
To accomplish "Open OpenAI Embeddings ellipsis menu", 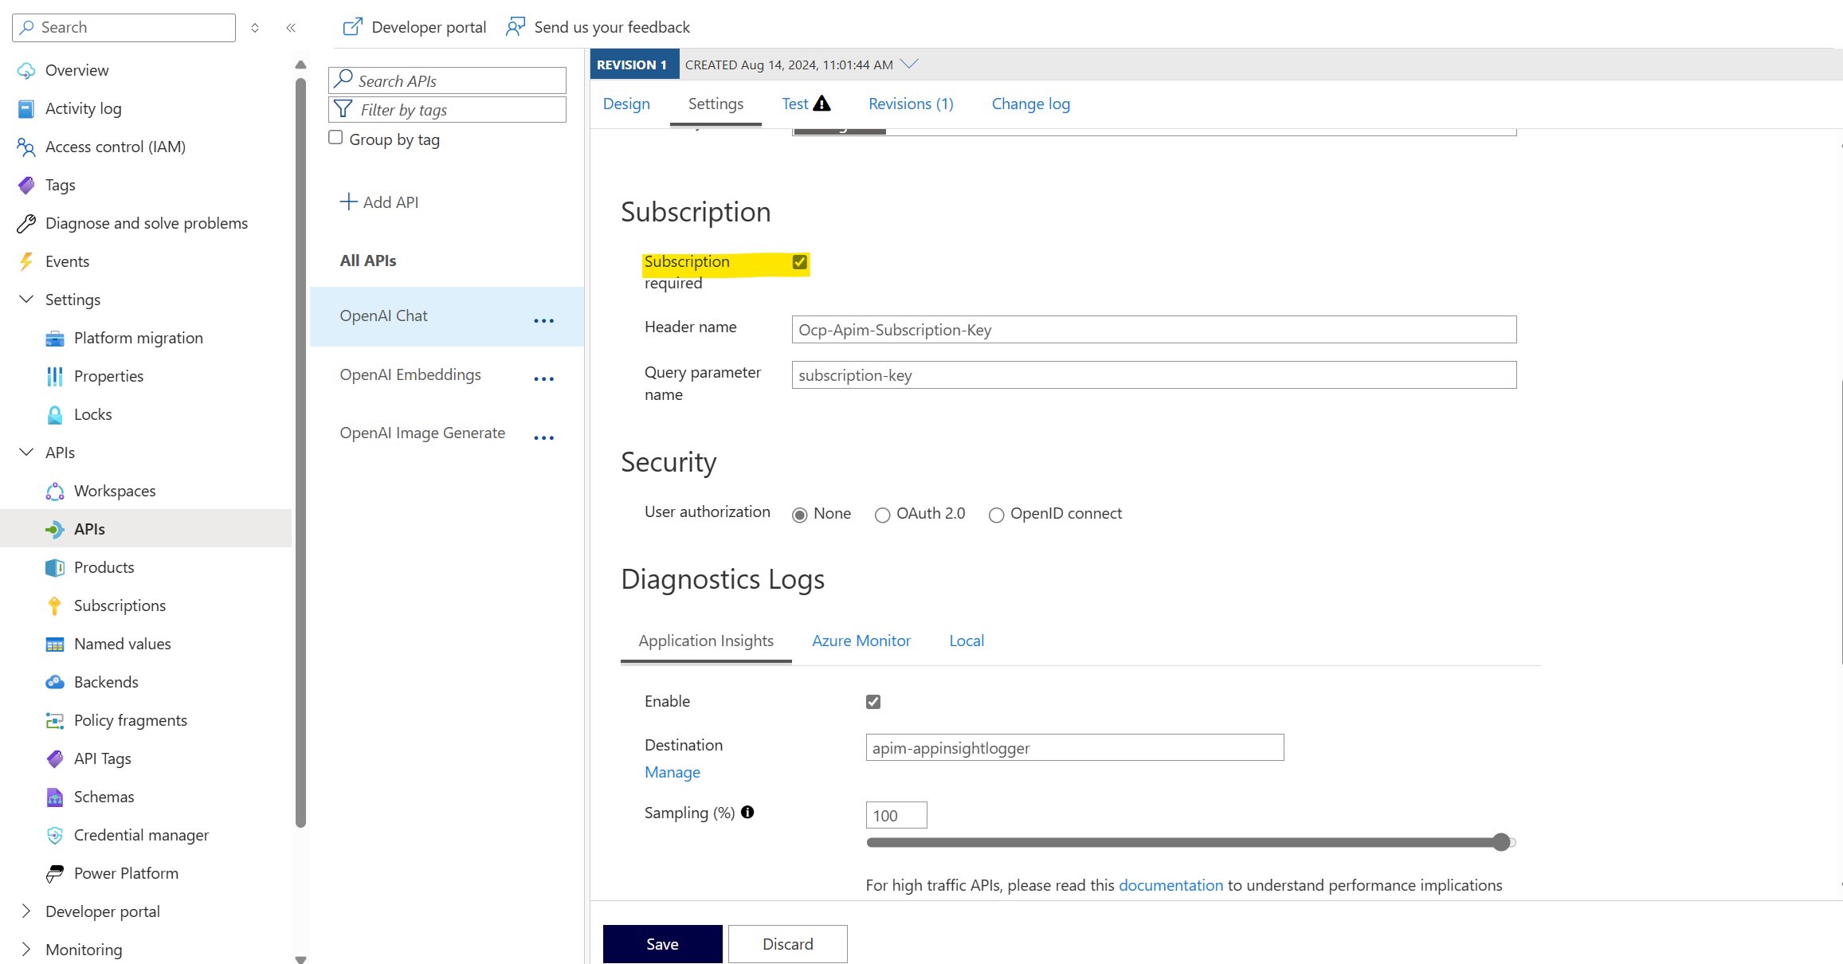I will click(544, 379).
